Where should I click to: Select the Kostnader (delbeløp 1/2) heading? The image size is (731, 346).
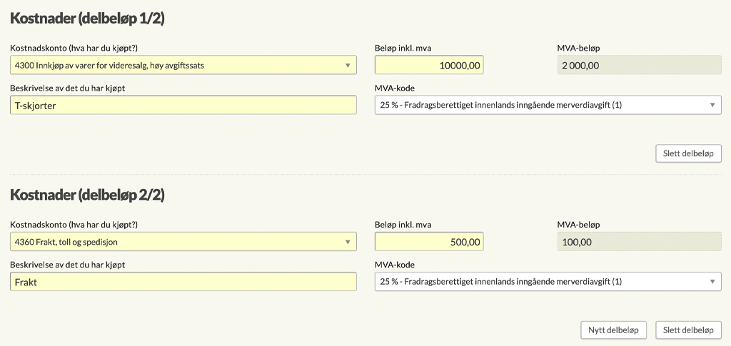[87, 19]
